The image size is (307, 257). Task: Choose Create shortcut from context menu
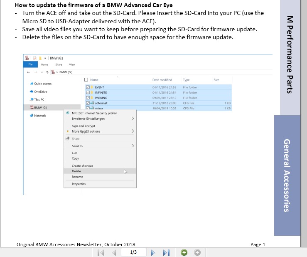pyautogui.click(x=100, y=166)
